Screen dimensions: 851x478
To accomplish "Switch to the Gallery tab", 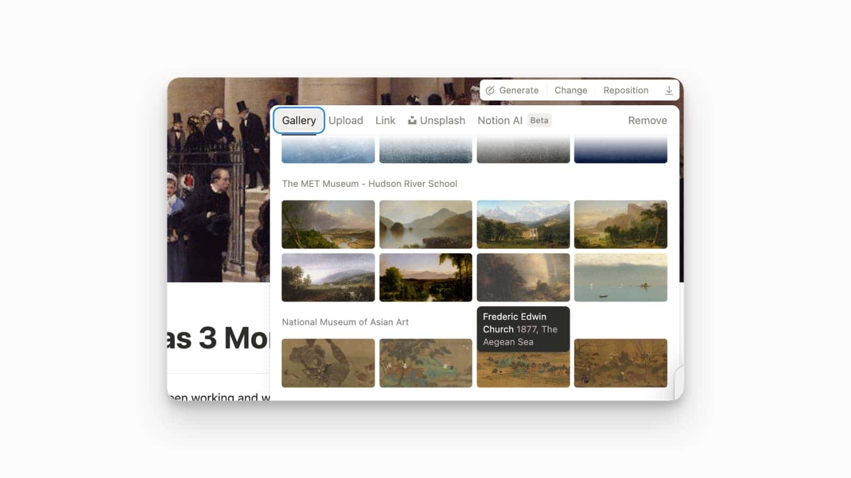I will 299,121.
